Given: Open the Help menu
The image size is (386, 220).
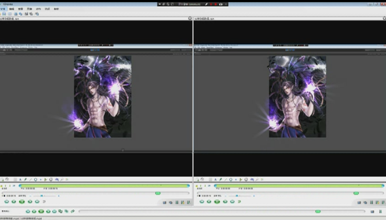Looking at the screenshot, I should coord(56,9).
